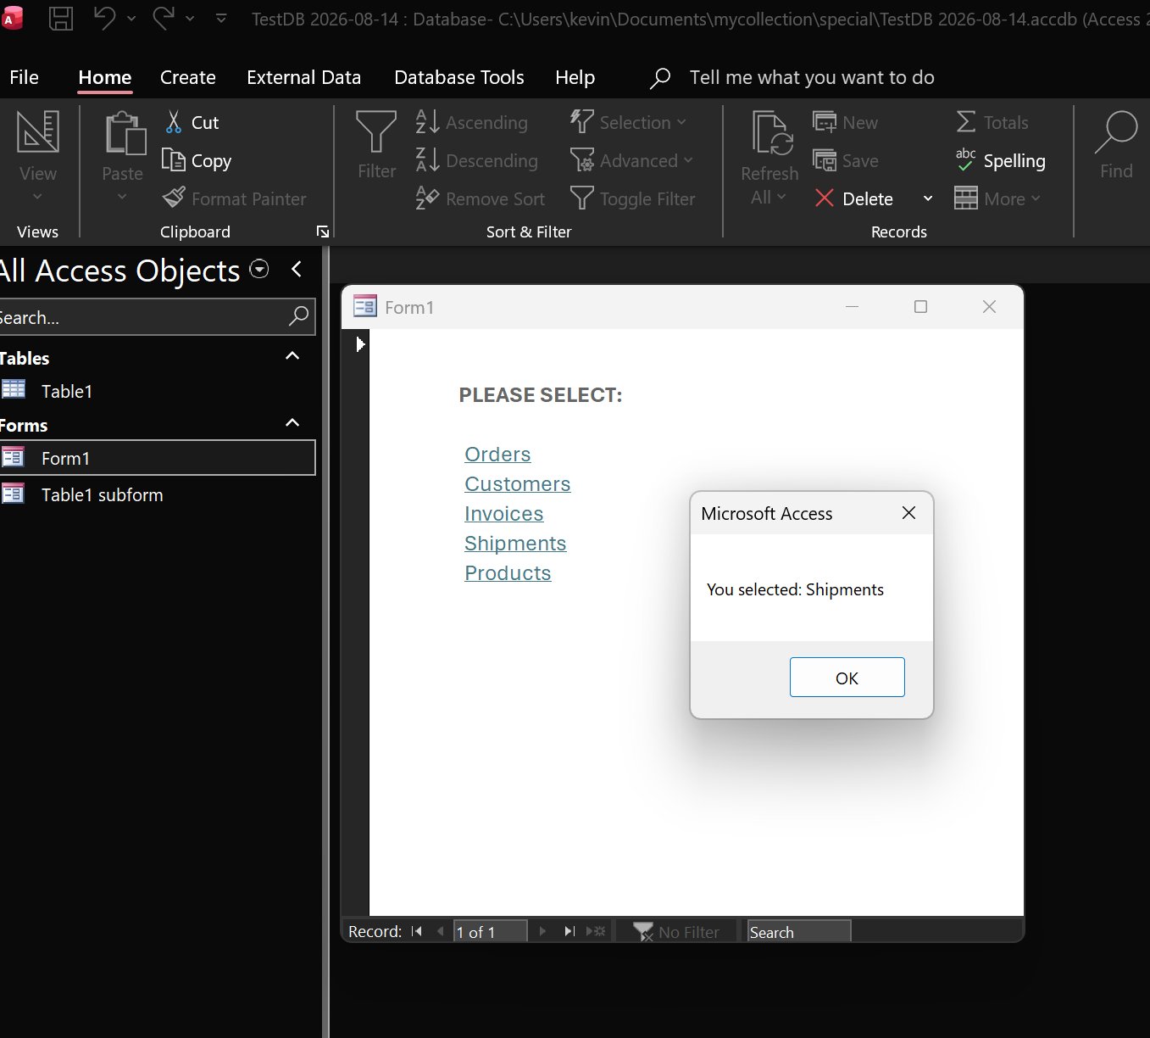This screenshot has width=1150, height=1038.
Task: Click the Refresh All icon
Action: click(771, 133)
